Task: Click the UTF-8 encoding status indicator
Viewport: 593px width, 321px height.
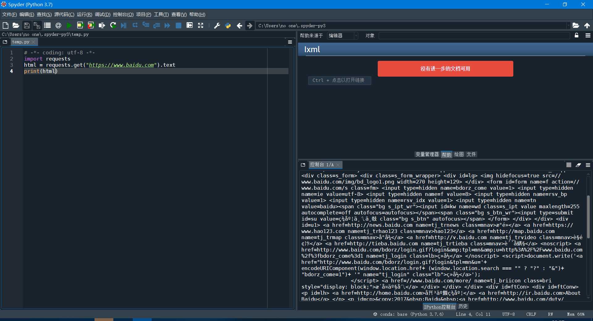Action: (508, 314)
